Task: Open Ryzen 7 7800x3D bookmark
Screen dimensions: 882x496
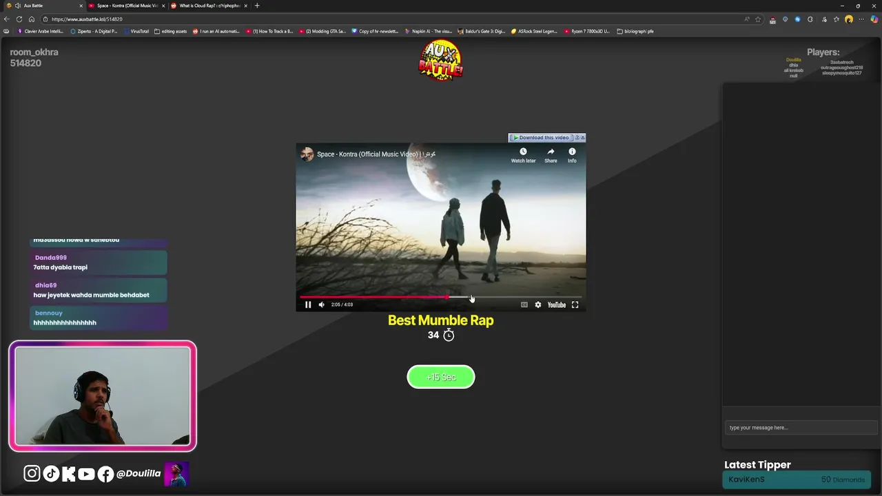Action: 587,31
